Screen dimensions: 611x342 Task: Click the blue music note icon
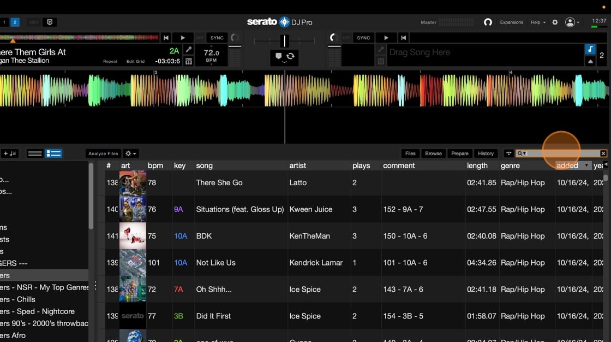pyautogui.click(x=590, y=50)
